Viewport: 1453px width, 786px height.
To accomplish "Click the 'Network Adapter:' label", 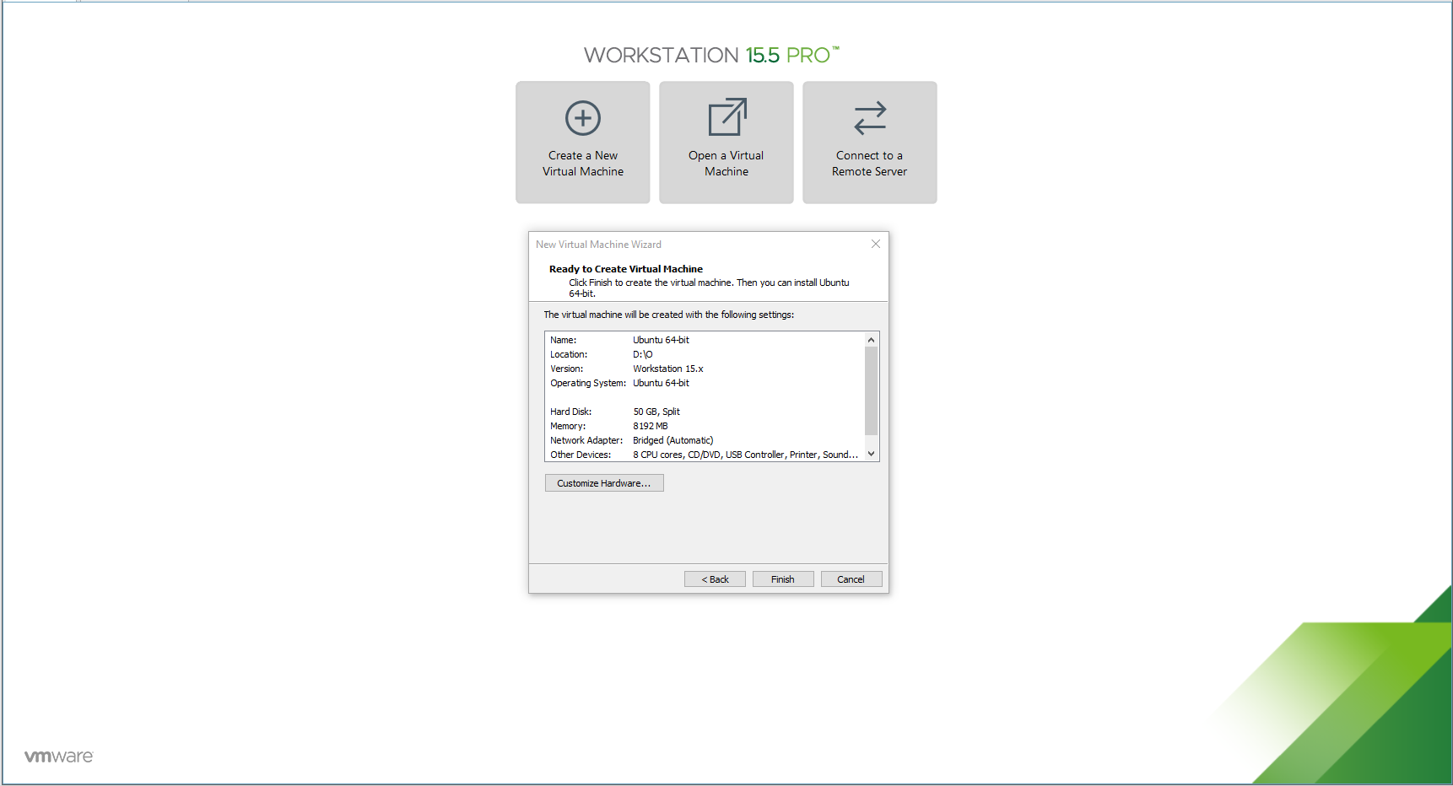I will (586, 440).
